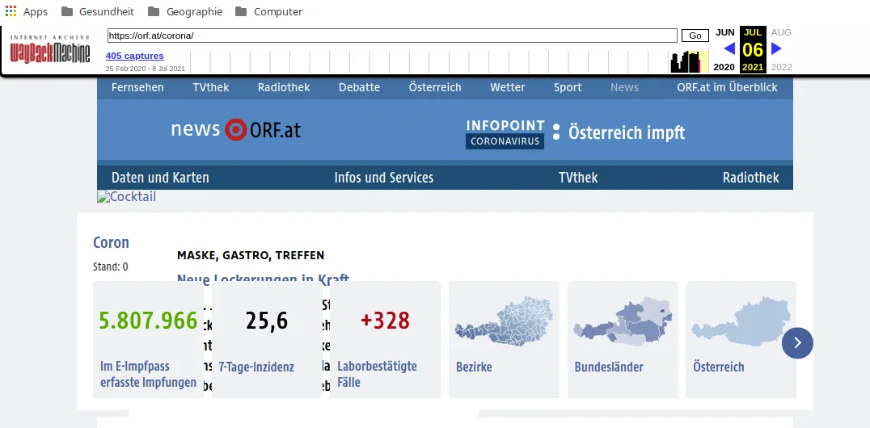Click the Go button
The width and height of the screenshot is (870, 428).
tap(695, 36)
